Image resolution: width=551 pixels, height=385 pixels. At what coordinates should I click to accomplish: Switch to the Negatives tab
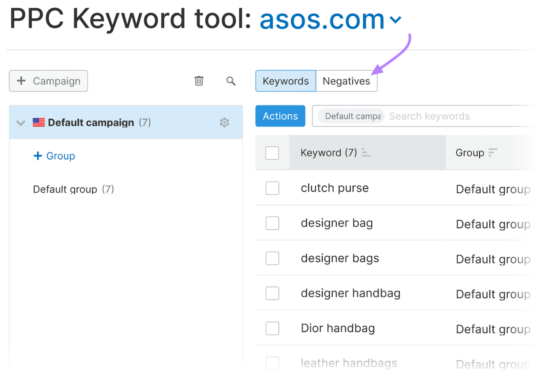346,81
